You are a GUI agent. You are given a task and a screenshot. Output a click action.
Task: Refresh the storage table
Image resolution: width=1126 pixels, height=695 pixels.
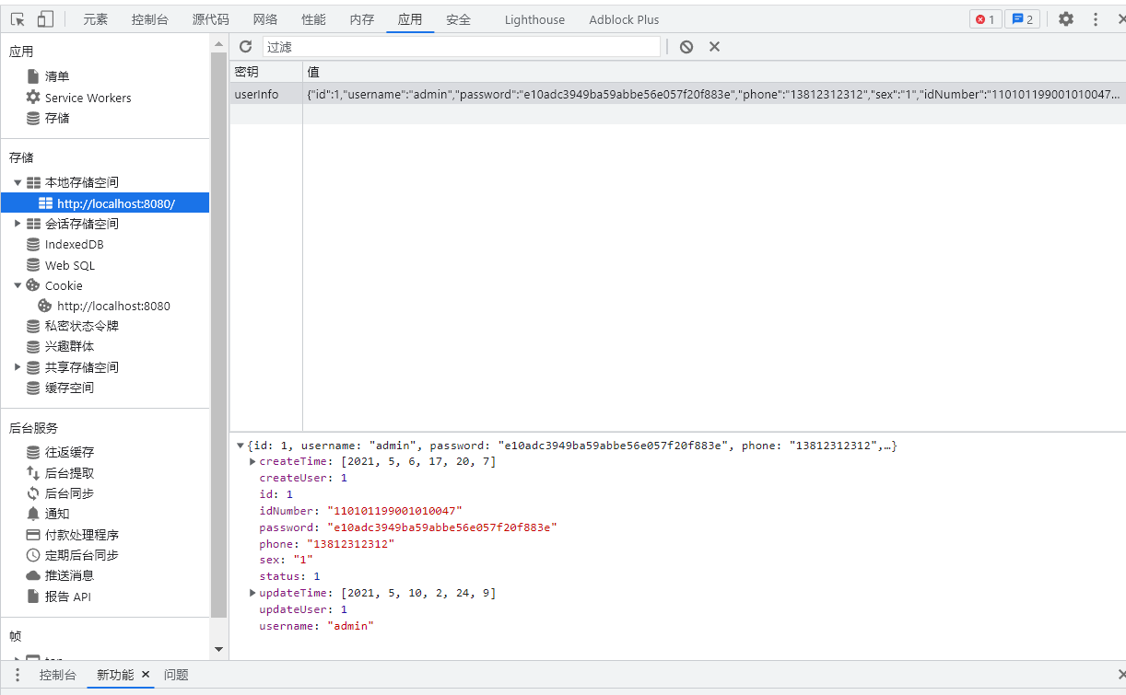tap(246, 47)
